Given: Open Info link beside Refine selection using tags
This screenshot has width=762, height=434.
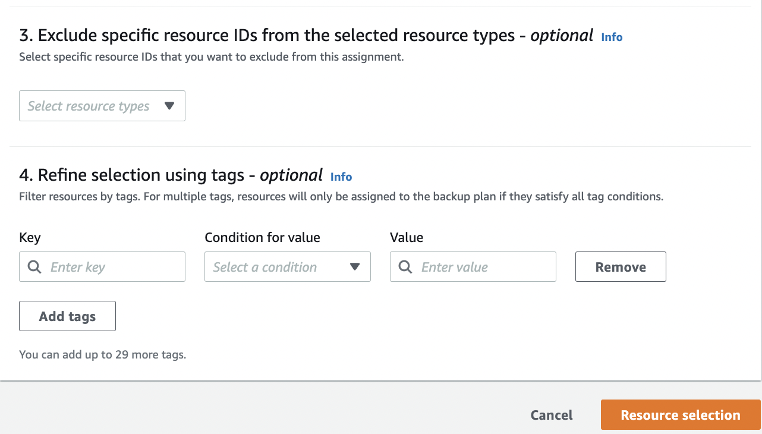Looking at the screenshot, I should pyautogui.click(x=341, y=177).
